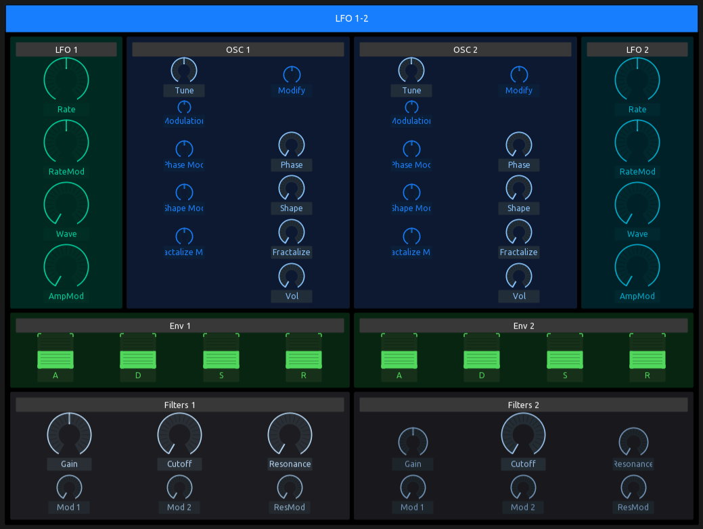Click the Filters 1 Mod 2 knob
This screenshot has width=703, height=529.
[x=179, y=487]
